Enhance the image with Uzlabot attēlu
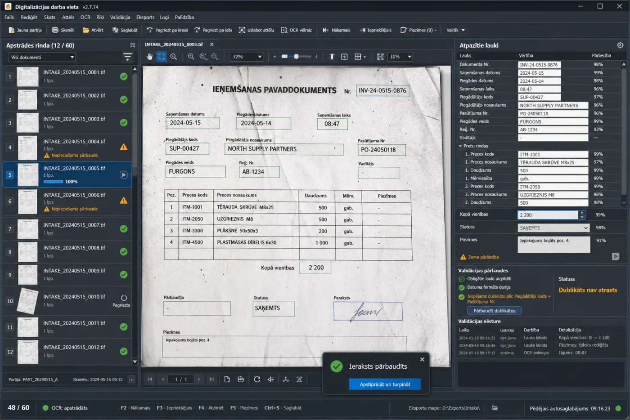 [256, 30]
